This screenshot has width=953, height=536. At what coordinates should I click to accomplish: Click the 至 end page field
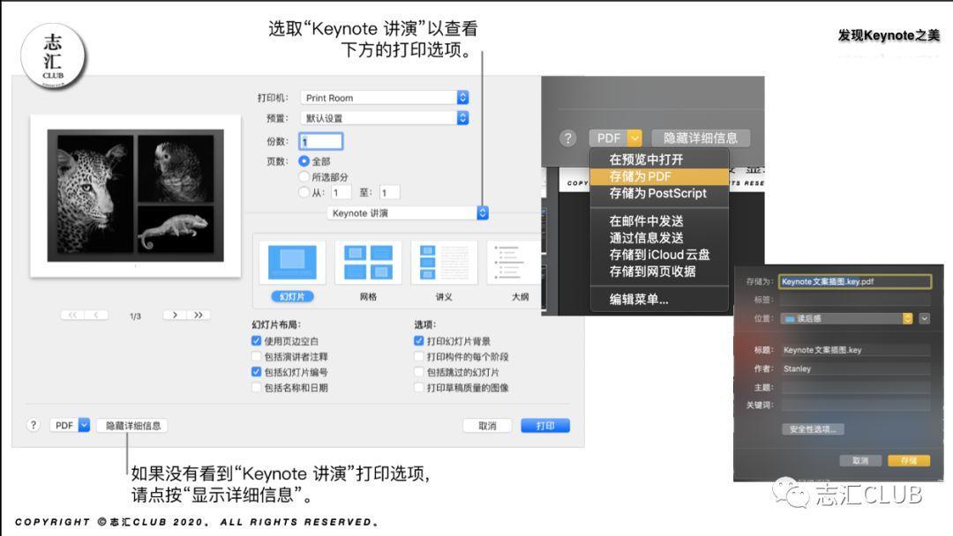pyautogui.click(x=390, y=192)
